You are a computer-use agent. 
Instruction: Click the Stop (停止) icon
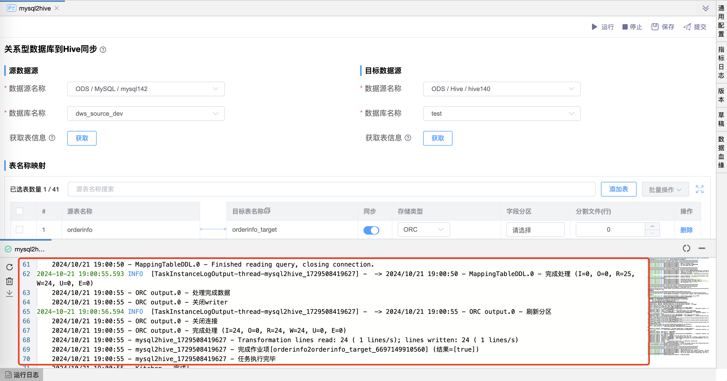[x=625, y=27]
